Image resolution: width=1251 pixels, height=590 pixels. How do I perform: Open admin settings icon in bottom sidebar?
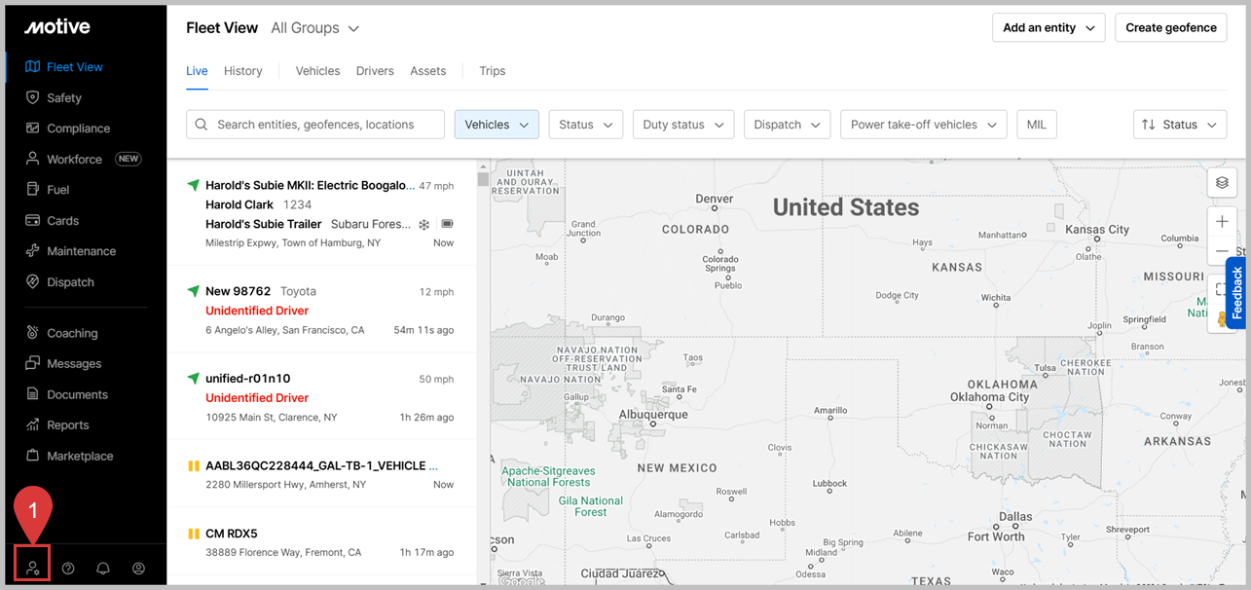pyautogui.click(x=33, y=568)
